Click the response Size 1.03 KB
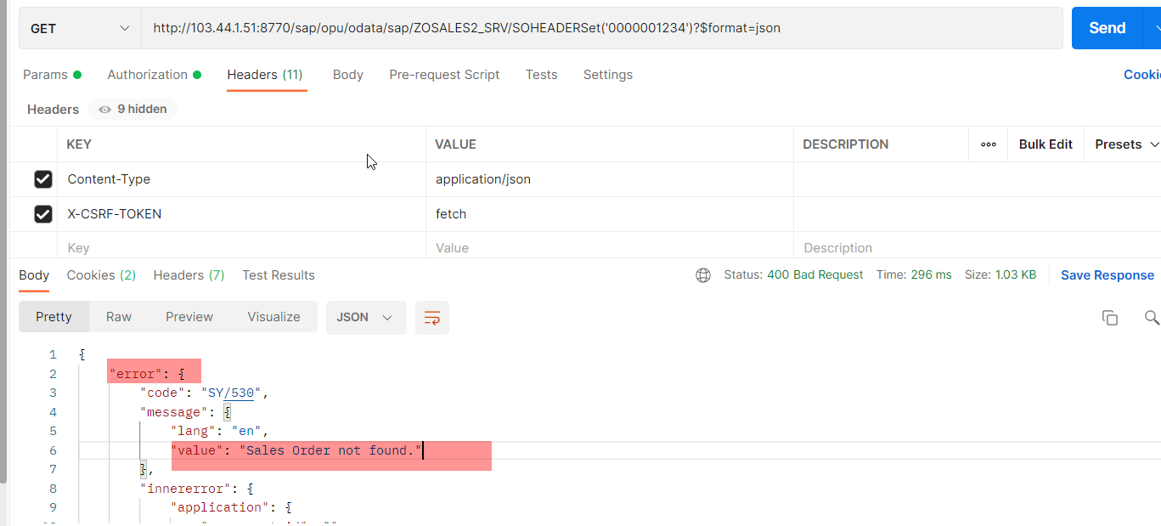This screenshot has width=1161, height=526. tap(1000, 275)
